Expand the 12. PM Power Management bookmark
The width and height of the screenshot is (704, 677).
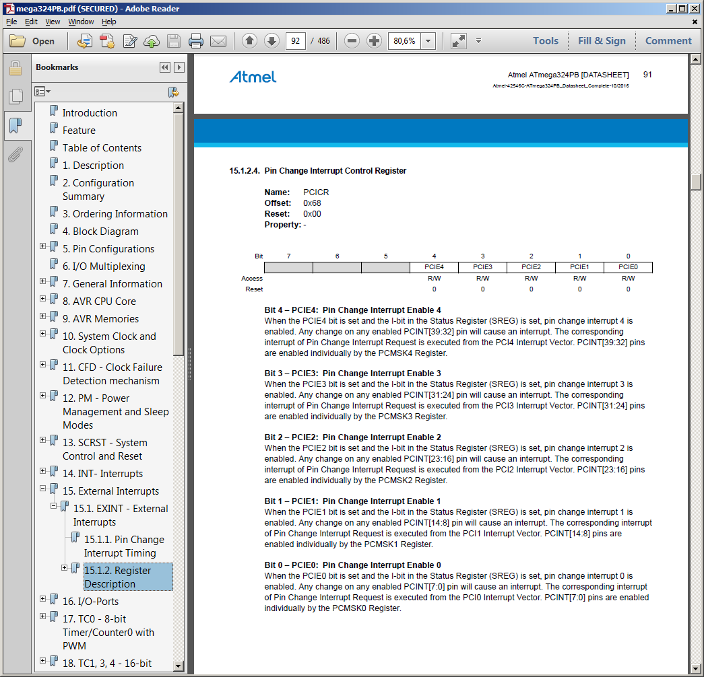click(42, 395)
